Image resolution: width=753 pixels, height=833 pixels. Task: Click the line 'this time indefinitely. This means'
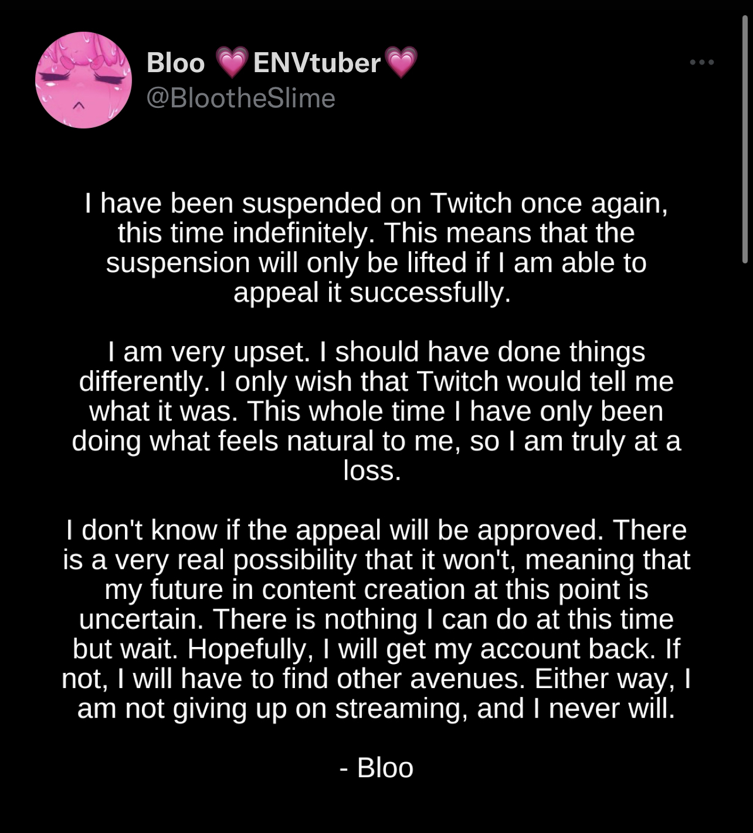[x=376, y=233]
